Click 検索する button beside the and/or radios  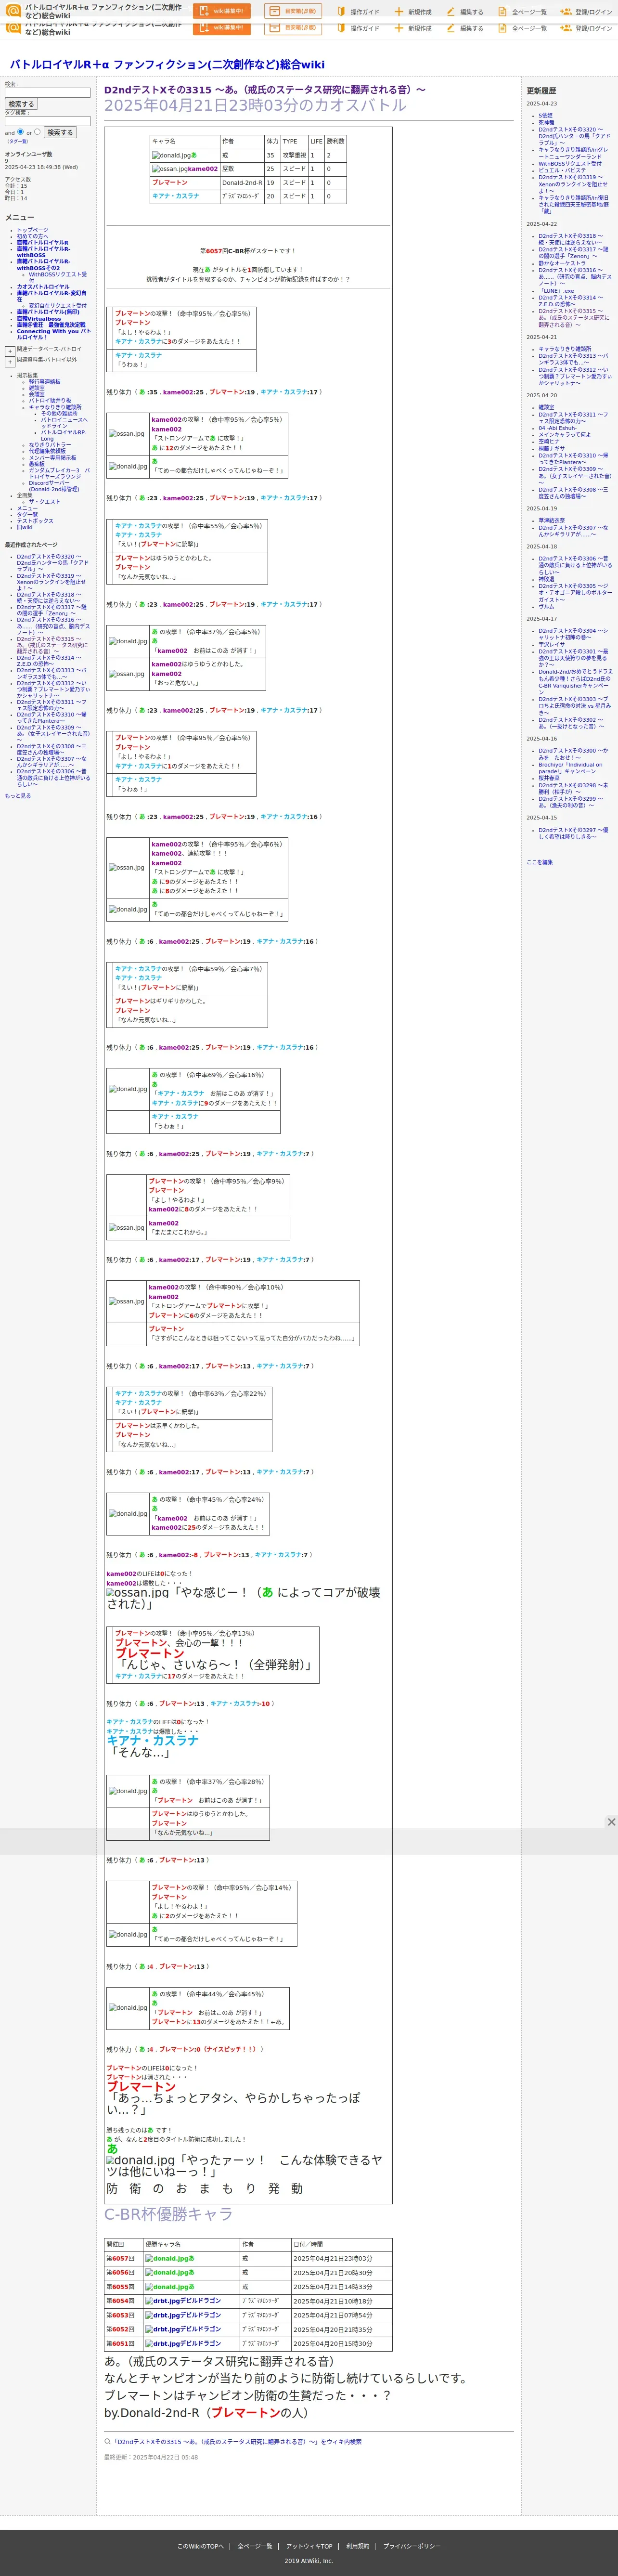click(60, 132)
